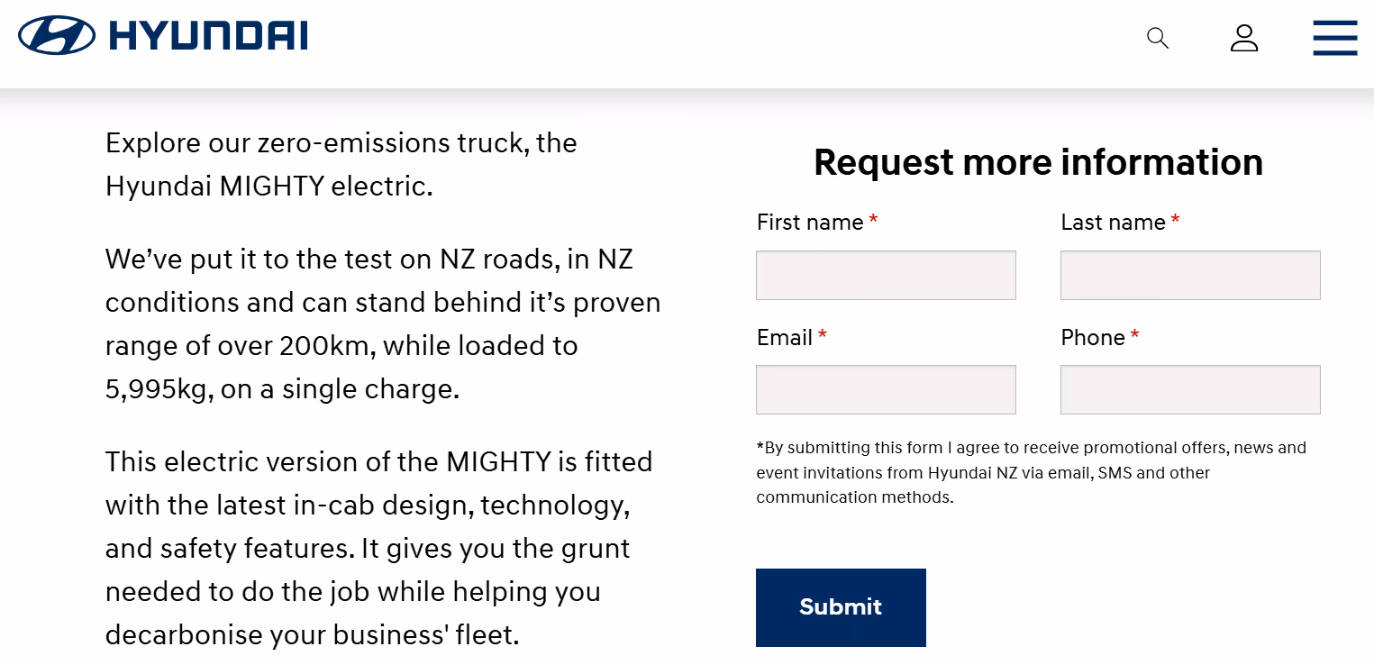Submit the request information form
Image resolution: width=1374 pixels, height=665 pixels.
pos(841,607)
